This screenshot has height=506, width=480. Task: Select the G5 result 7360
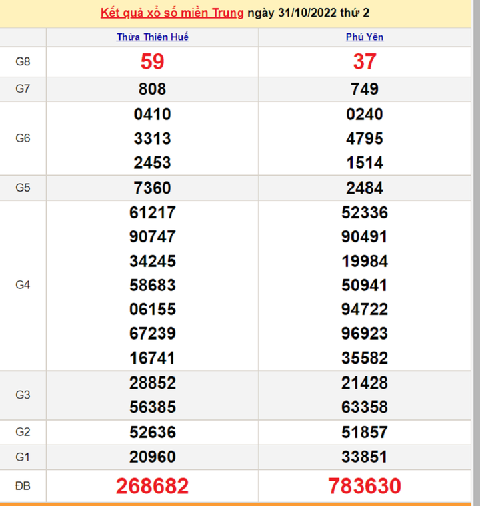(153, 188)
